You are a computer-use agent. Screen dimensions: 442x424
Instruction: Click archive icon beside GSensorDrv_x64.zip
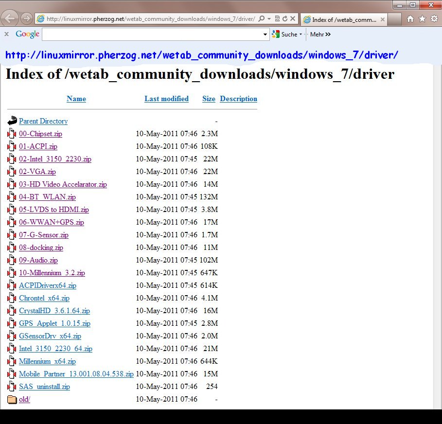point(12,336)
